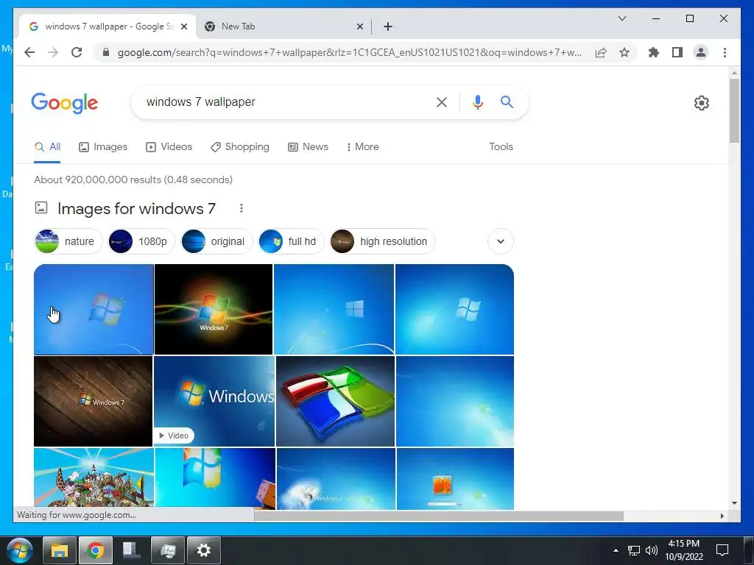
Task: Filter images by the 1080p chip
Action: click(141, 241)
